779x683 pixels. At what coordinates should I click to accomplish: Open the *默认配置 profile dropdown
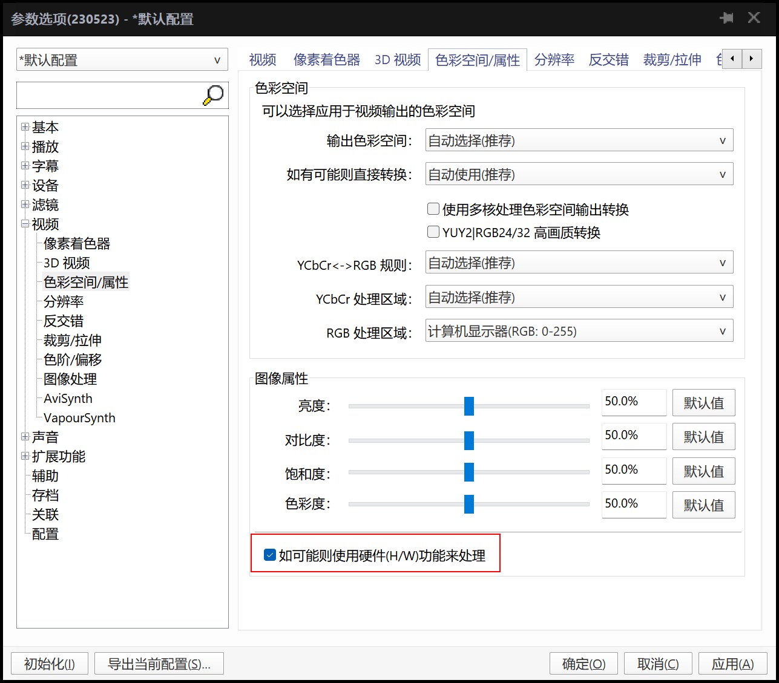tap(122, 60)
